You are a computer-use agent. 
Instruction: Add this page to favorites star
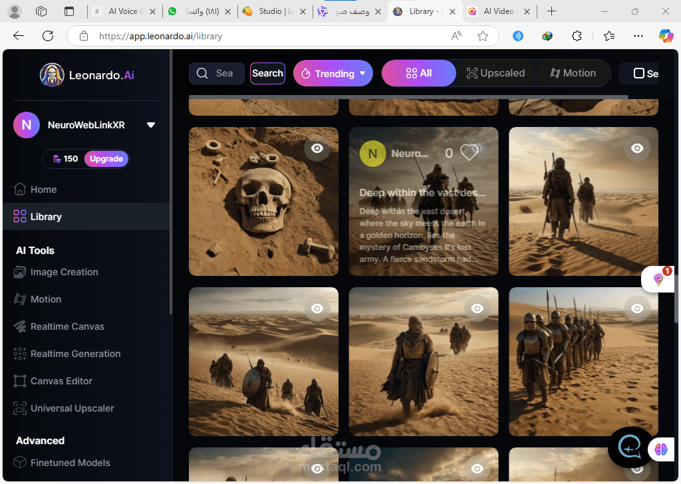pos(483,36)
